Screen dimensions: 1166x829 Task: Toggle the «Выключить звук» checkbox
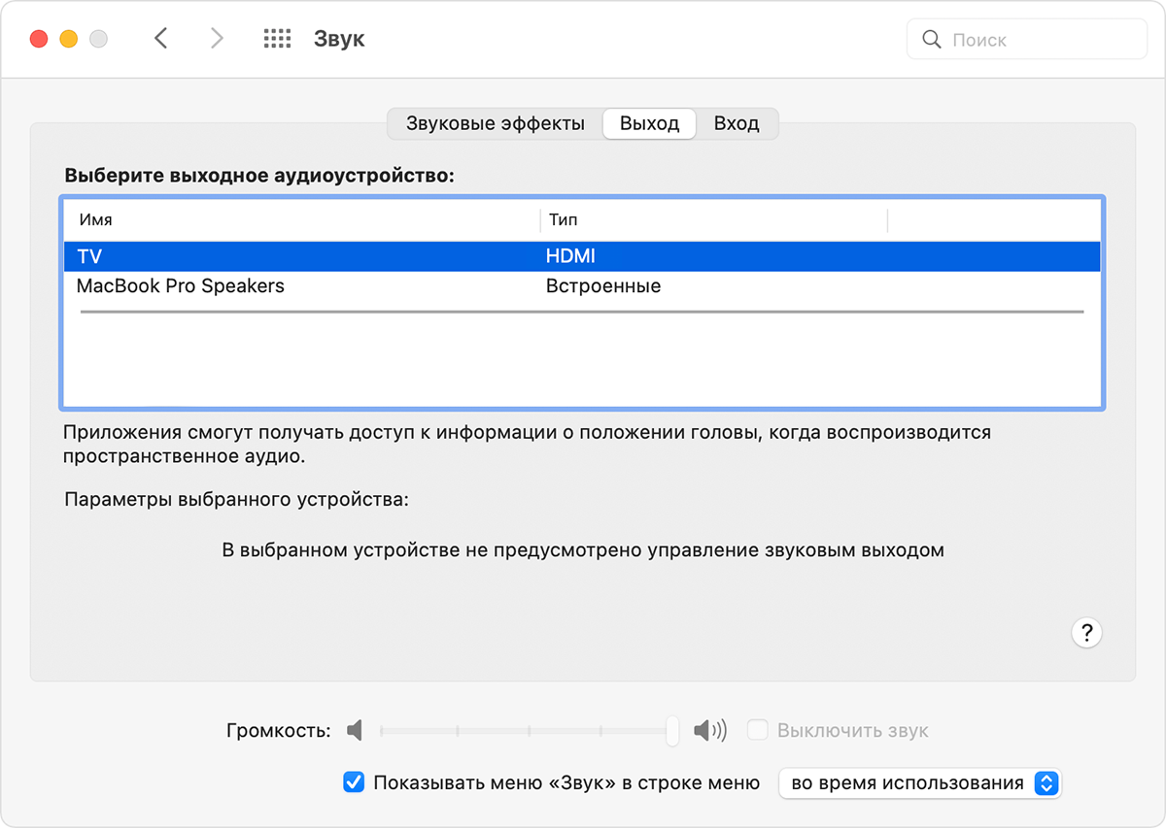tap(758, 730)
